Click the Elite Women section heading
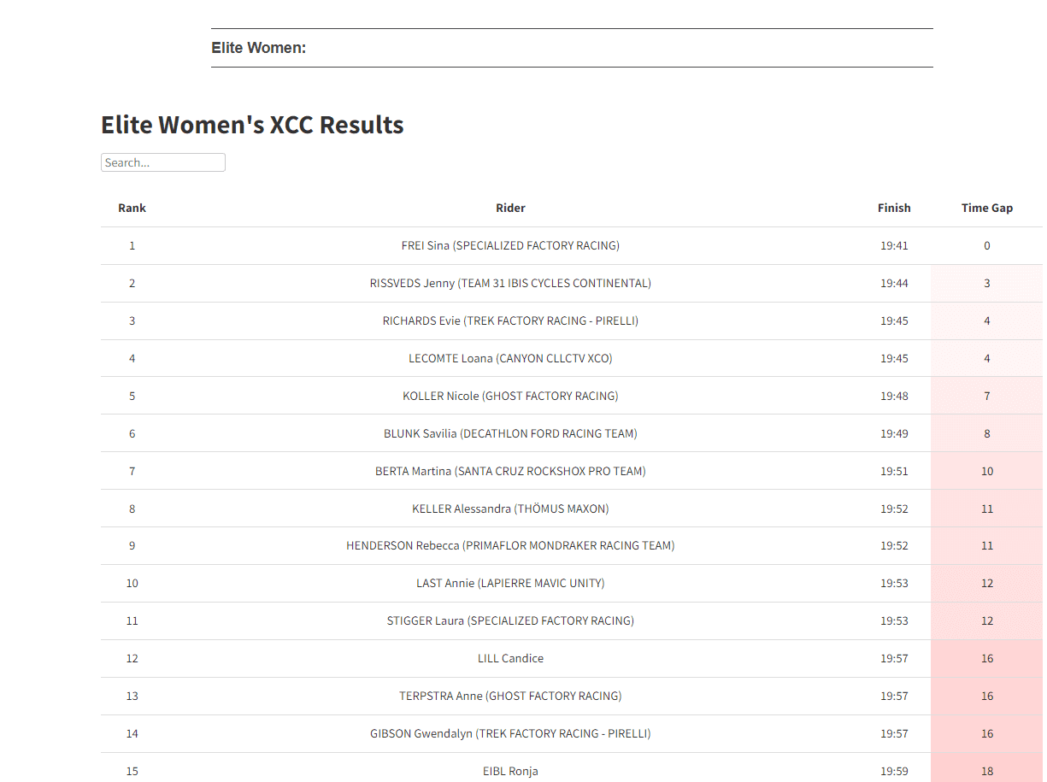 click(x=258, y=48)
